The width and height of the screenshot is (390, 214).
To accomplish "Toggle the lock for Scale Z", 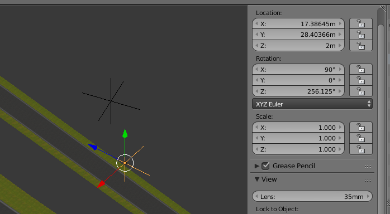I will tap(360, 149).
